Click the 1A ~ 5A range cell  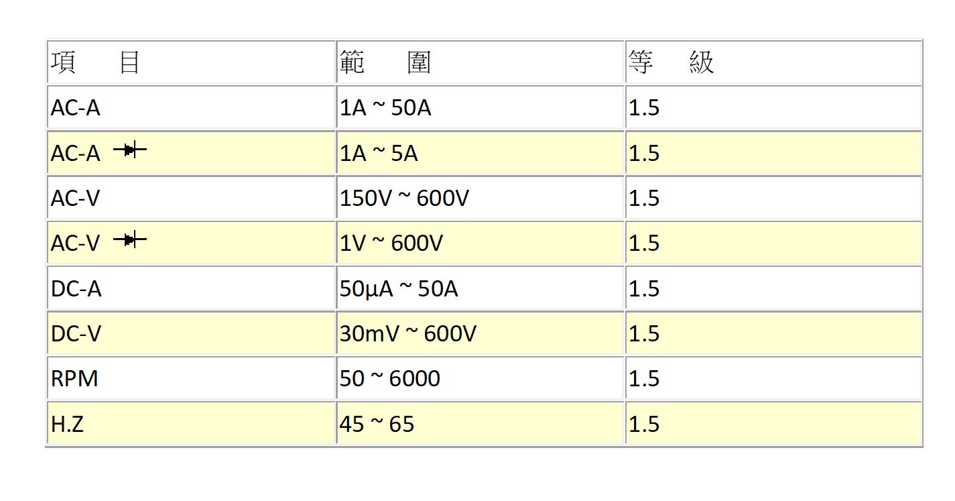pyautogui.click(x=379, y=154)
